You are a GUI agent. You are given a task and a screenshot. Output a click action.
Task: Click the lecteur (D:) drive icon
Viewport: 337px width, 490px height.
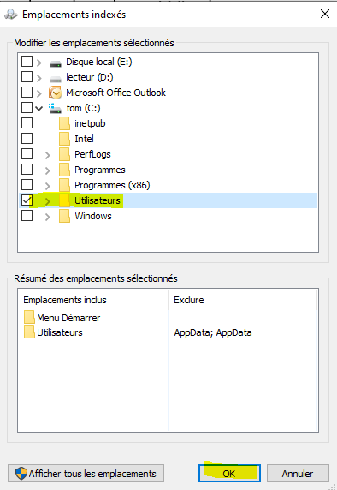(x=56, y=79)
